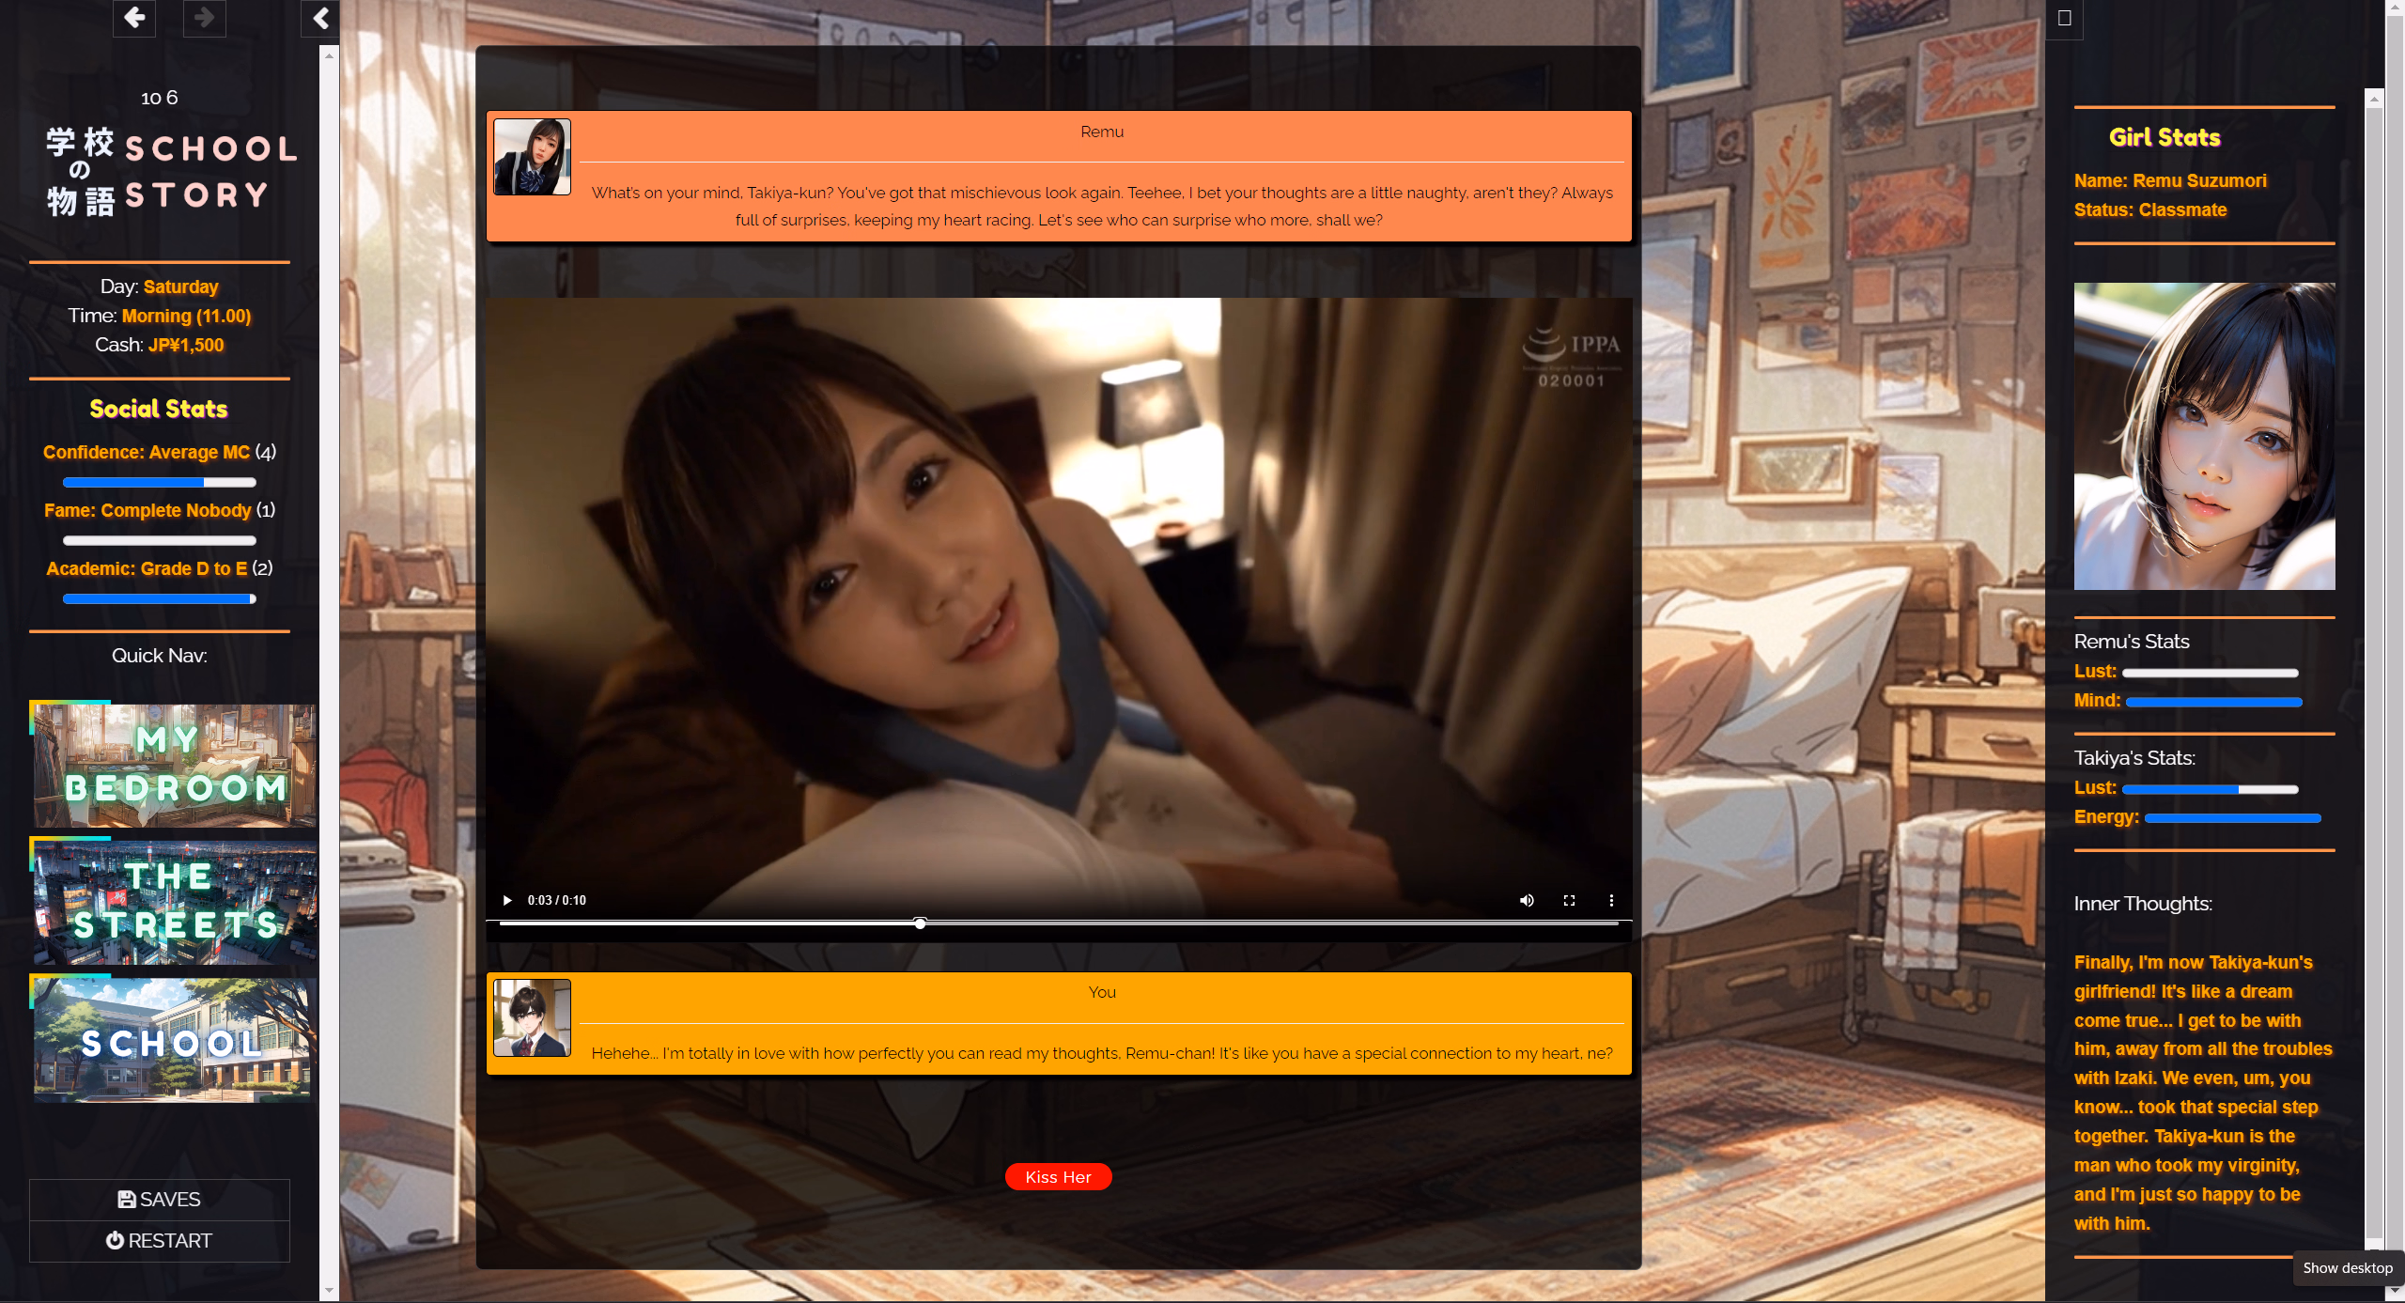Toggle the right stats panel button
Screen dimensions: 2405x1303
click(2064, 18)
